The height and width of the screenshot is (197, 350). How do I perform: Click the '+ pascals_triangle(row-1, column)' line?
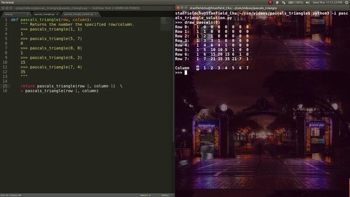click(x=60, y=91)
